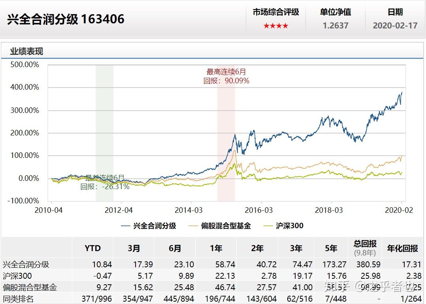Click the fund 5-year value 173.27

click(334, 265)
